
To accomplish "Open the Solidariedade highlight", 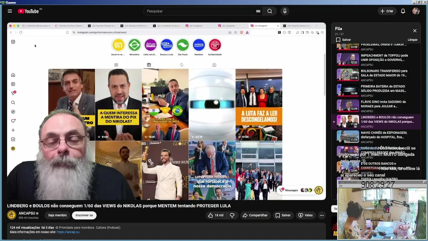I will [x=215, y=45].
